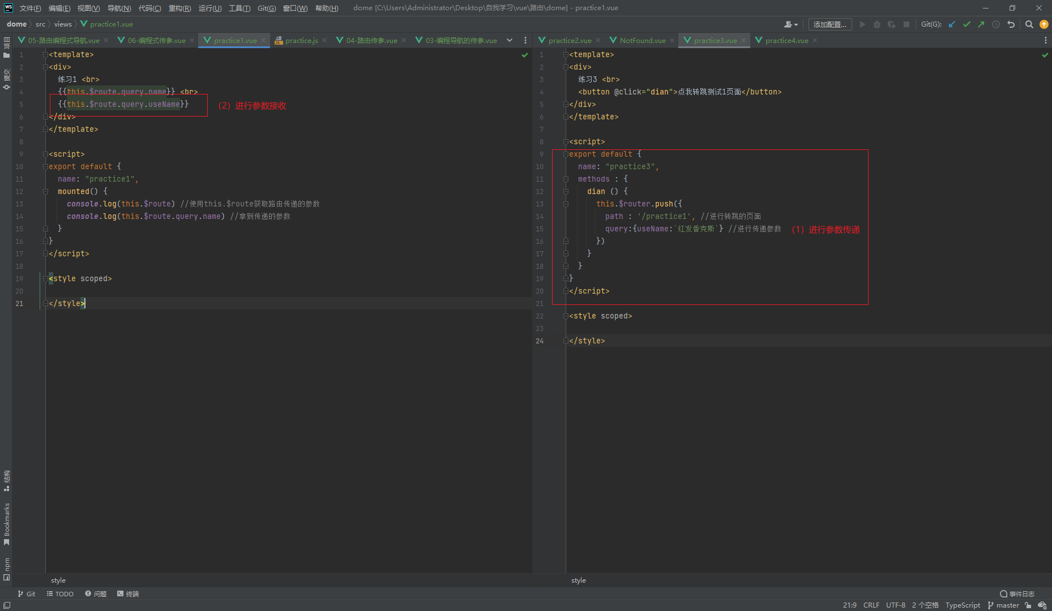Collapse the script block fold marker in practice1.vue
The height and width of the screenshot is (611, 1052).
click(45, 154)
